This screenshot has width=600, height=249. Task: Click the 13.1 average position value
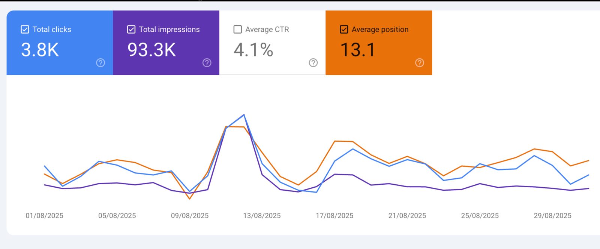(x=358, y=50)
